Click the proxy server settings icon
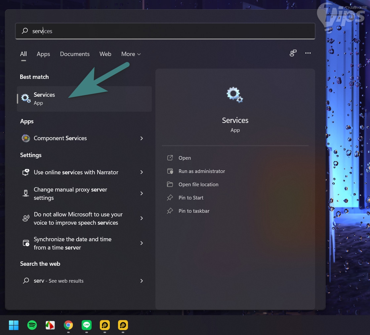 pos(26,194)
